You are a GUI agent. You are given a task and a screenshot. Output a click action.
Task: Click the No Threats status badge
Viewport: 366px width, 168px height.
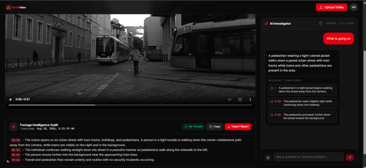193,127
